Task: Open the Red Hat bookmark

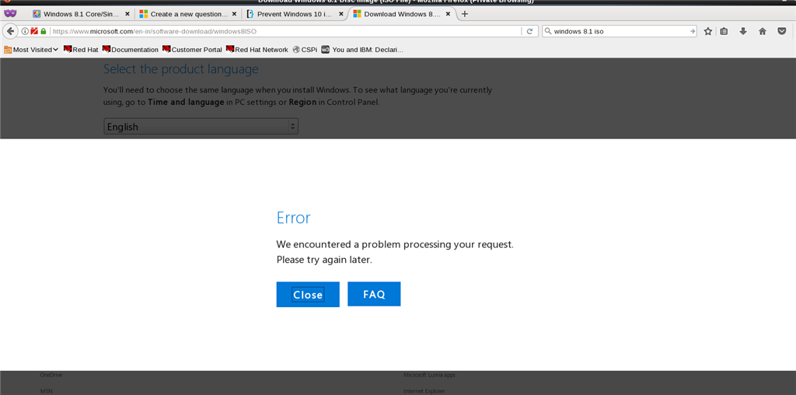Action: click(81, 50)
